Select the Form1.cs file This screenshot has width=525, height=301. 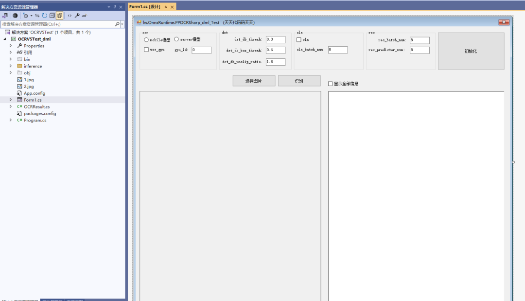click(x=33, y=100)
